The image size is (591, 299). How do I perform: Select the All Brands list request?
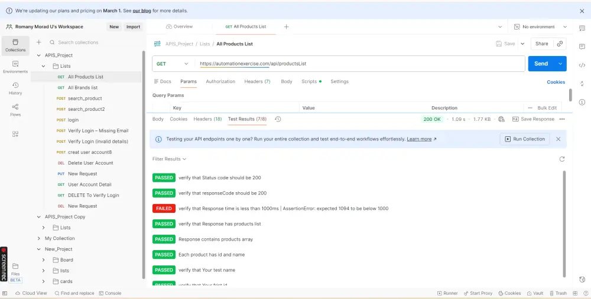pyautogui.click(x=87, y=88)
